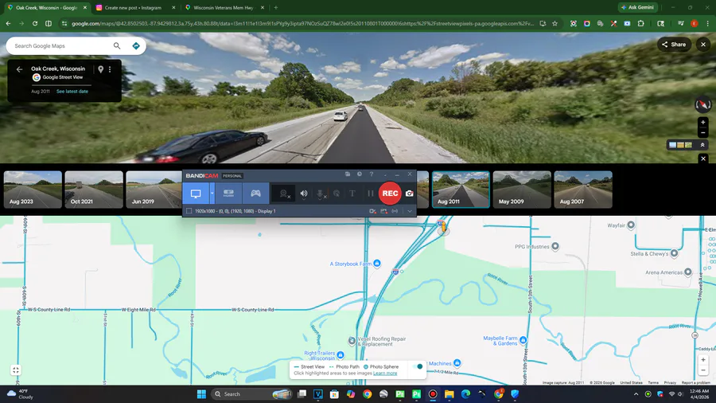Select May 2009 imagery thumbnail
This screenshot has width=716, height=403.
tap(522, 190)
